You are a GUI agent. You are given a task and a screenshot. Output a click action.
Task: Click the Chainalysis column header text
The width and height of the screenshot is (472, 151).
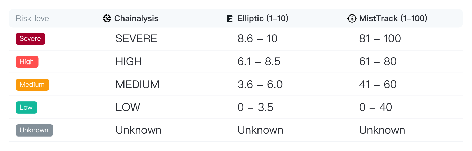(x=136, y=18)
